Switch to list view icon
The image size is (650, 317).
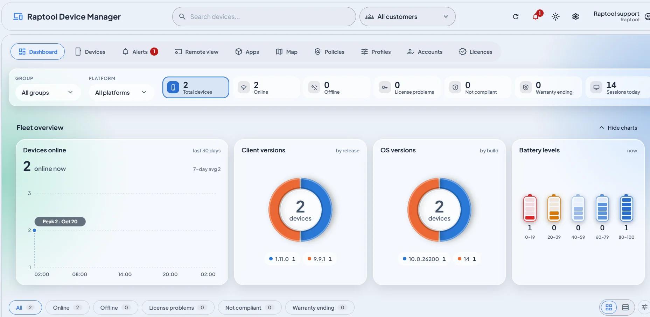click(625, 308)
